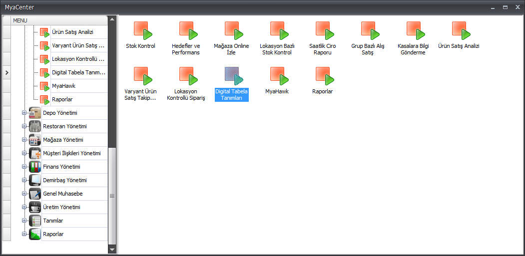Screen dimensions: 525x256
Task: Select Varyant Ürün Satış in the menu tree
Action: pos(78,45)
